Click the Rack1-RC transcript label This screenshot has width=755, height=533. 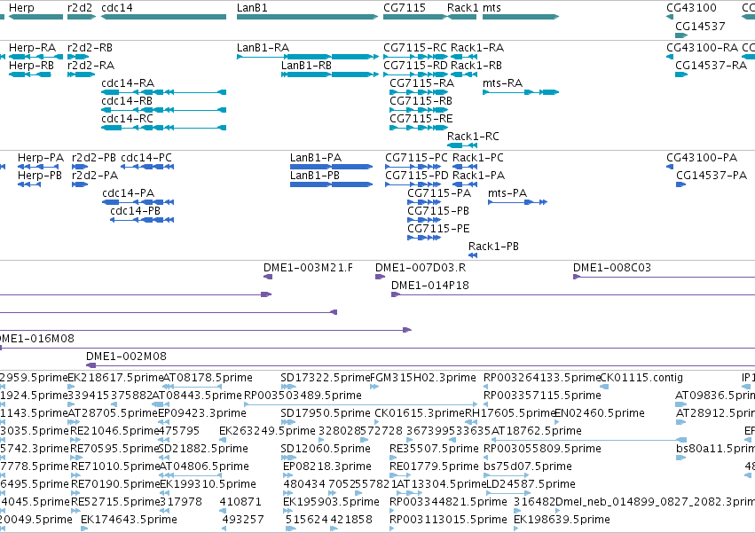473,137
